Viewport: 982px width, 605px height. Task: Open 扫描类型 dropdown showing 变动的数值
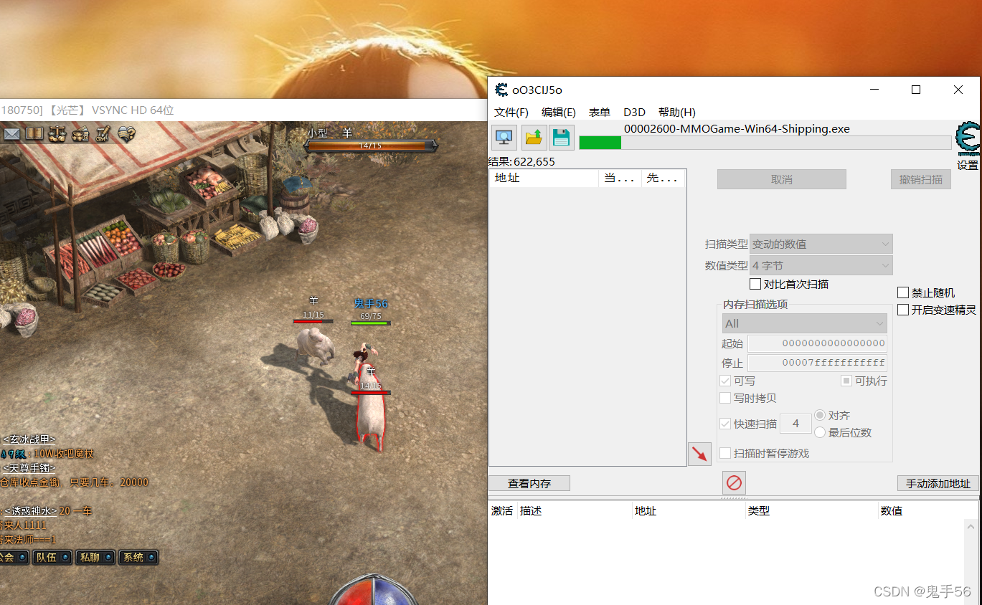tap(821, 244)
